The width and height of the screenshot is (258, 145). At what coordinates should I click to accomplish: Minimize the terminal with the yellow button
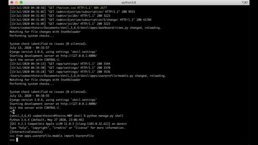(x=17, y=2)
